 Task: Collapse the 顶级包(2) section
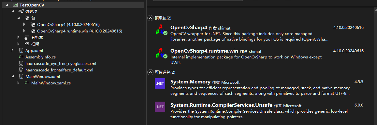[x=150, y=18]
